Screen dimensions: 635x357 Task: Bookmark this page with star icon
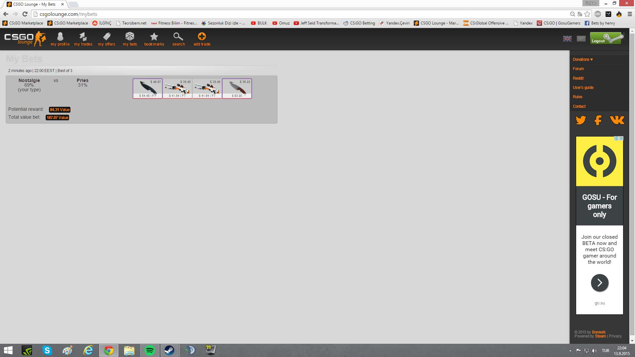[587, 14]
